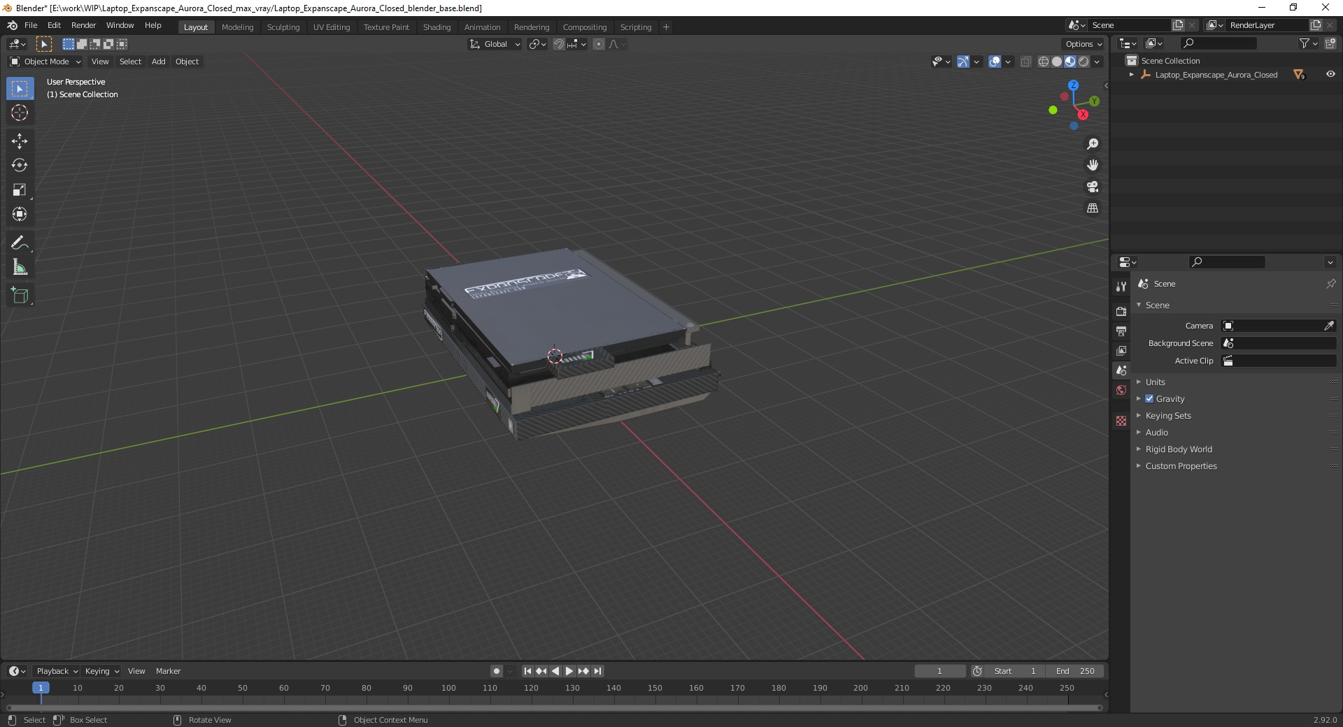Click the current frame number field

click(939, 671)
